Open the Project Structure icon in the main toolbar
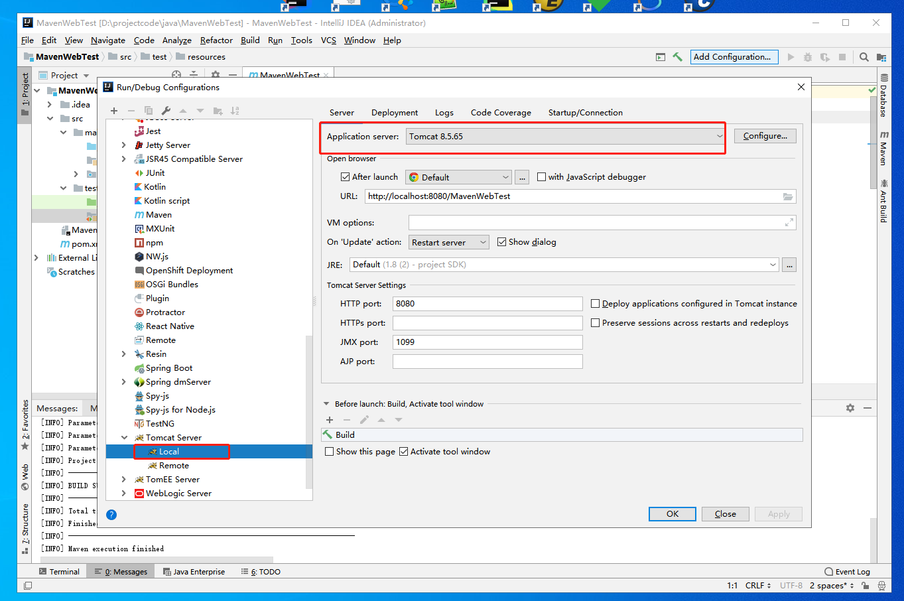This screenshot has width=904, height=601. [881, 57]
